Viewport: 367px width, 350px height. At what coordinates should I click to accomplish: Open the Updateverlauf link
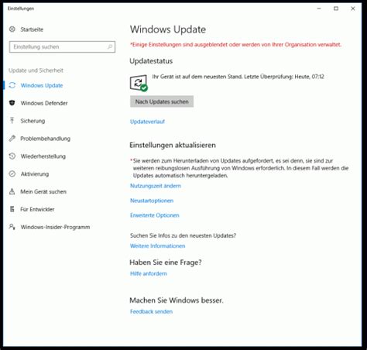pos(147,122)
